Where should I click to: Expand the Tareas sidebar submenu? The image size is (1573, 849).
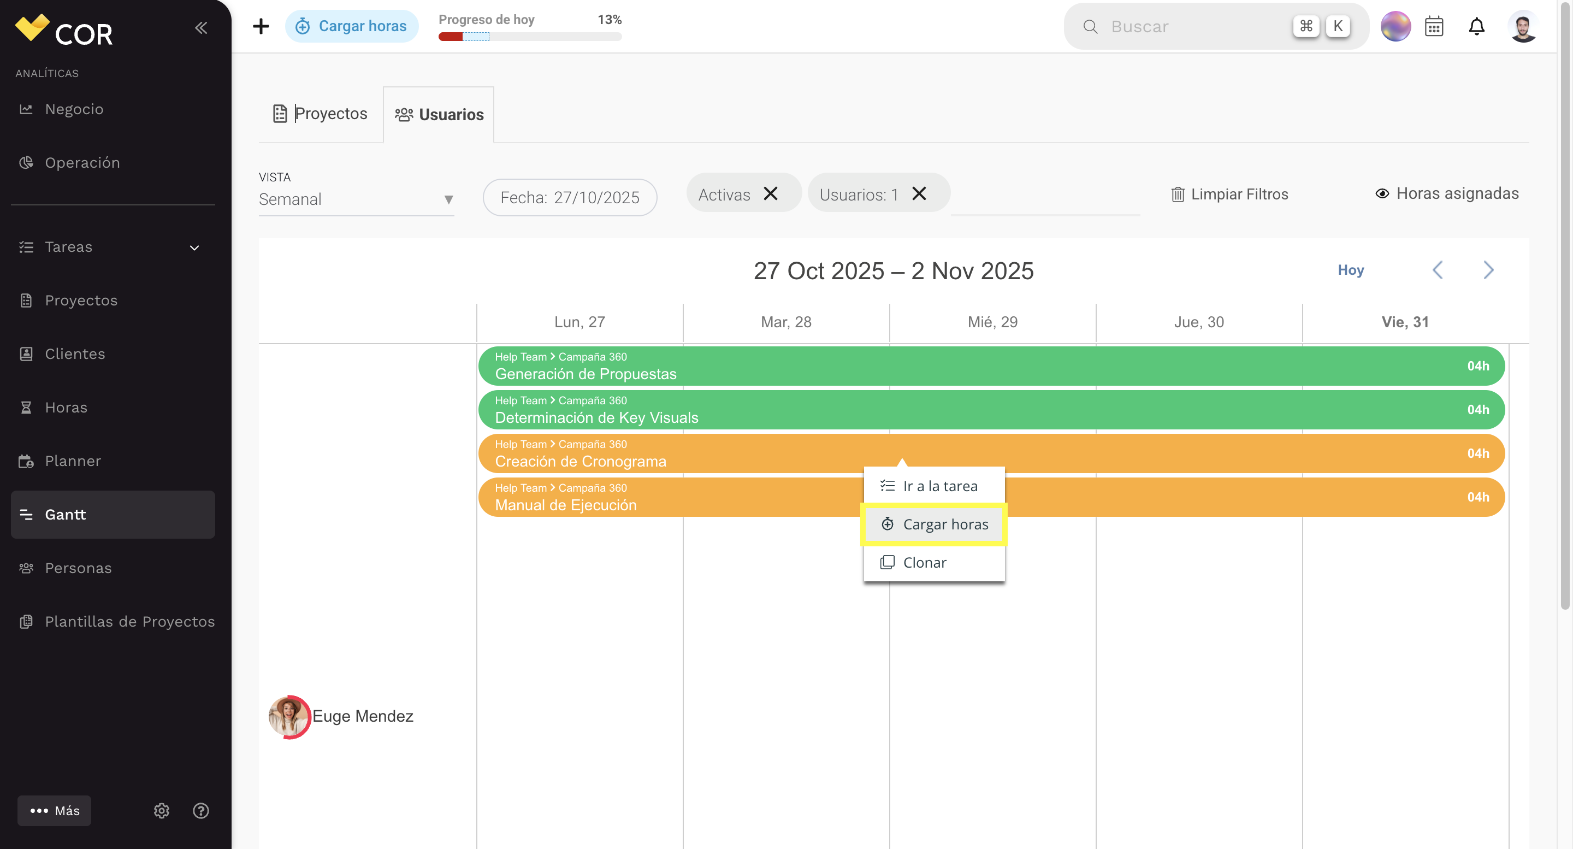click(194, 247)
